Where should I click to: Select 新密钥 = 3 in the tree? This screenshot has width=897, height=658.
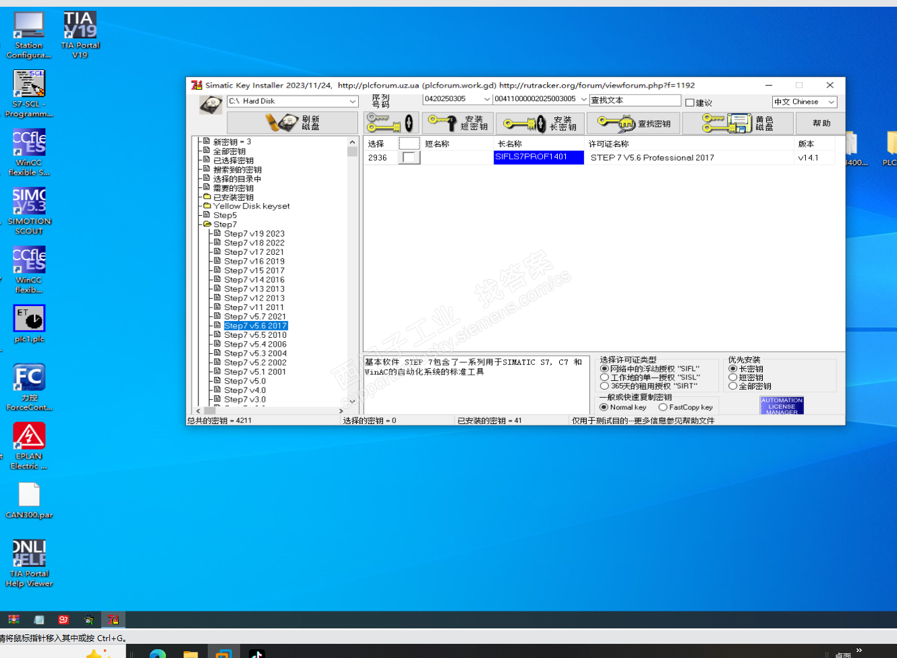pos(232,142)
